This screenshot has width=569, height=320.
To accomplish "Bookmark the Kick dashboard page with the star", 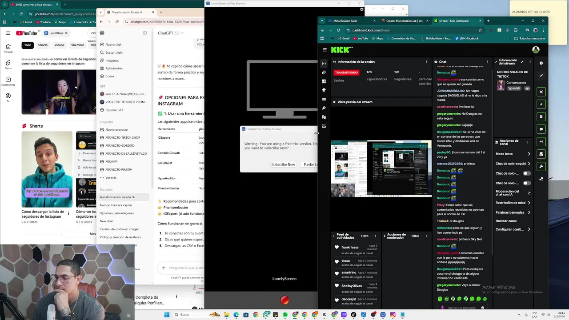I will (x=480, y=30).
